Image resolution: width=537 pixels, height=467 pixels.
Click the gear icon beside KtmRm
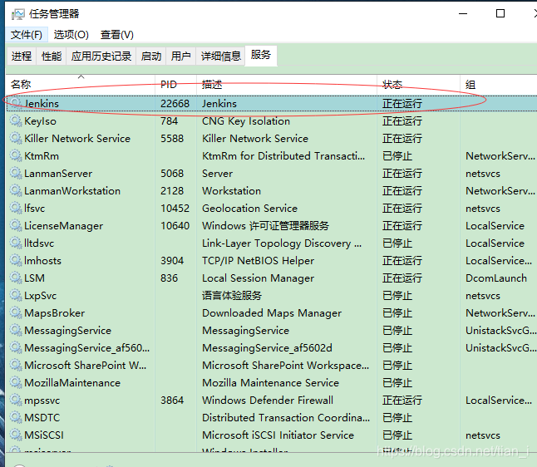click(16, 155)
